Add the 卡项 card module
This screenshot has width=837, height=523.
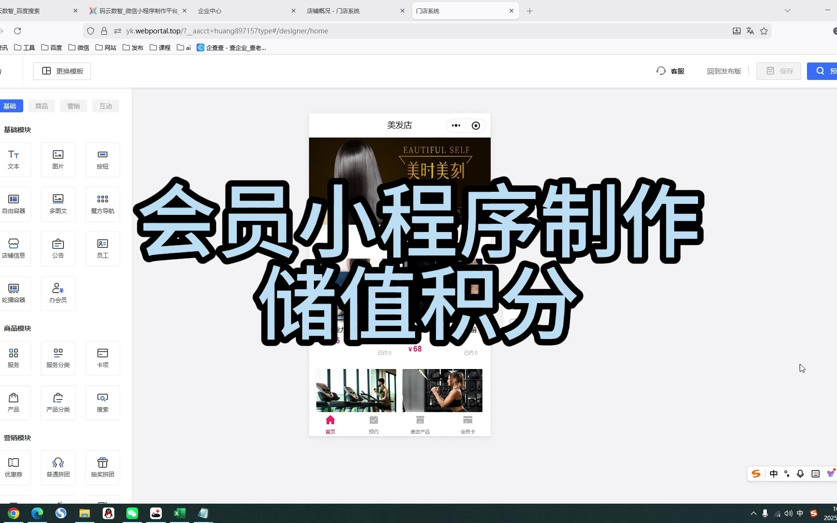(103, 358)
